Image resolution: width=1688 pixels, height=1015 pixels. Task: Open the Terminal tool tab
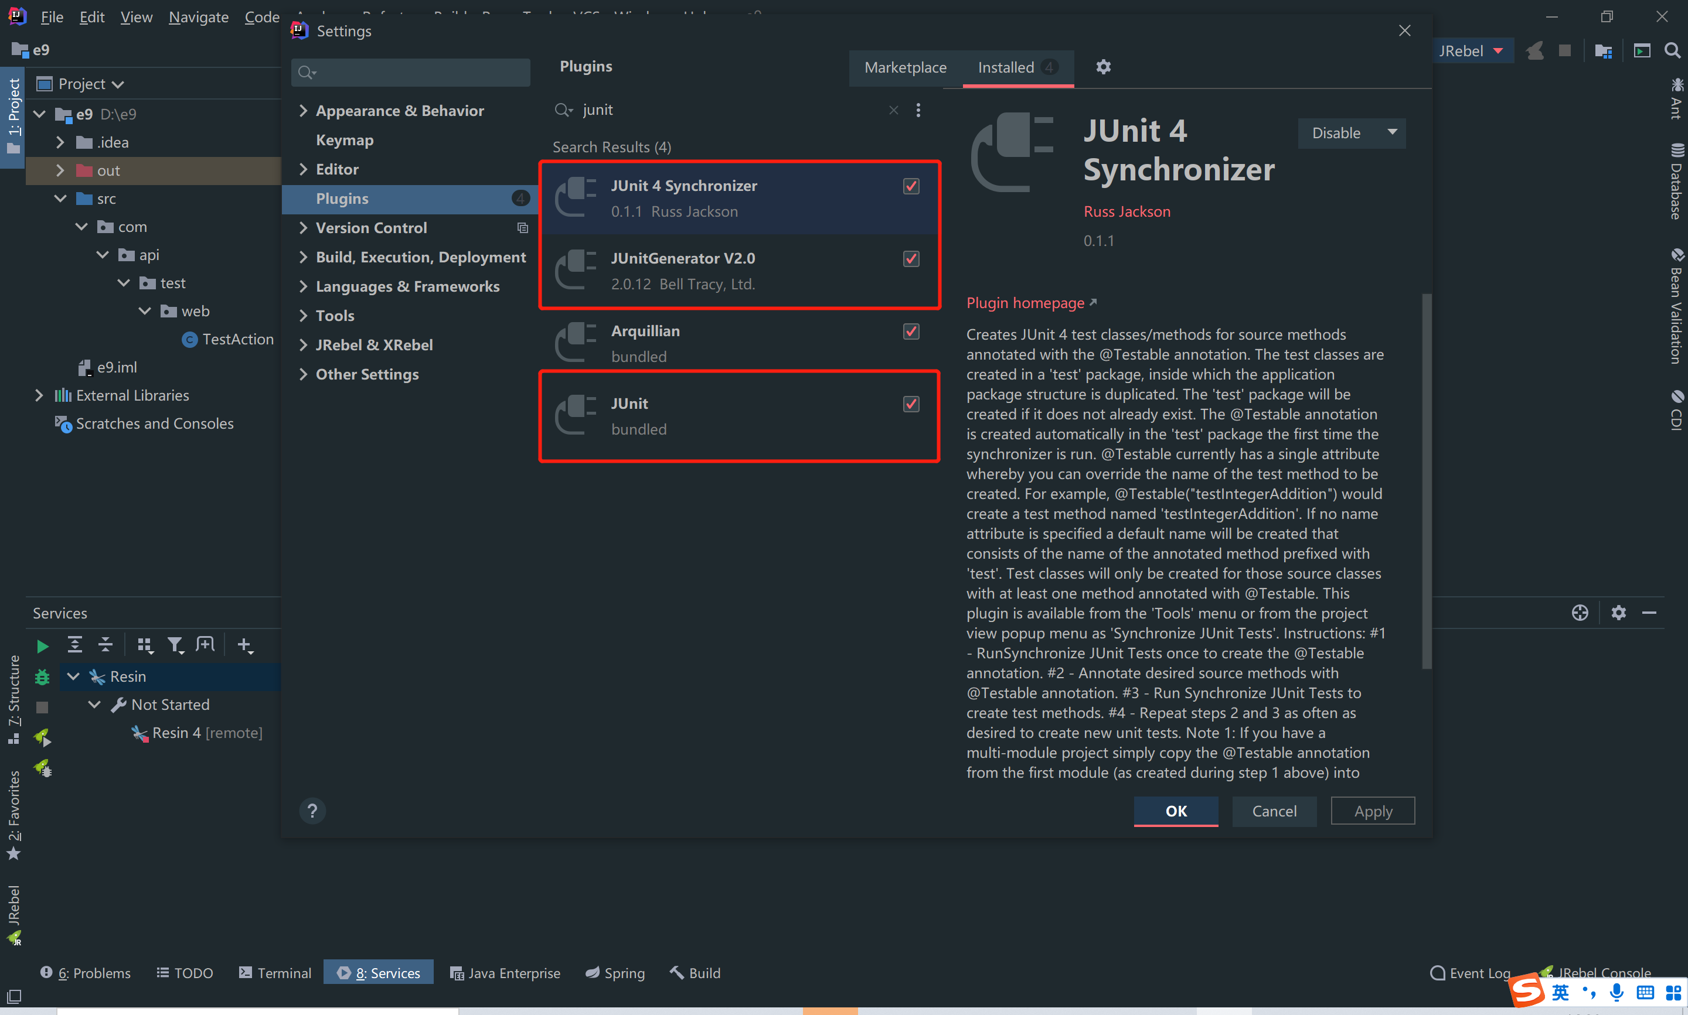pyautogui.click(x=275, y=973)
